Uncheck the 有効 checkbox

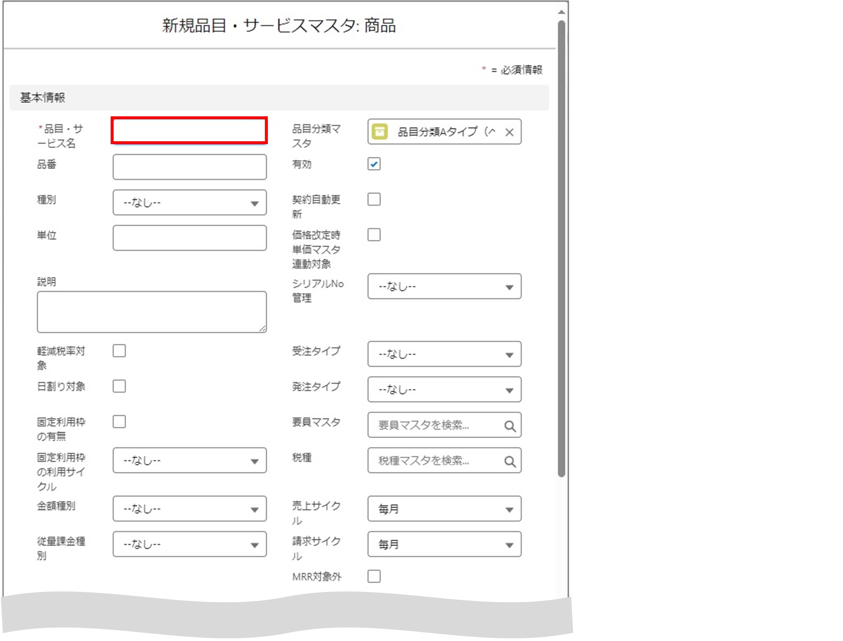[374, 164]
